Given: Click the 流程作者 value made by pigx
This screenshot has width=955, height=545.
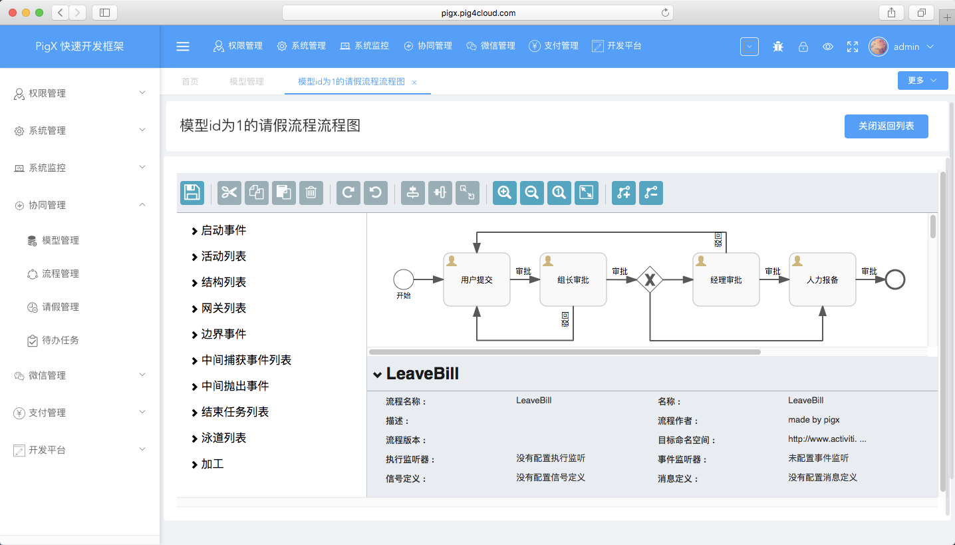Looking at the screenshot, I should pyautogui.click(x=814, y=420).
